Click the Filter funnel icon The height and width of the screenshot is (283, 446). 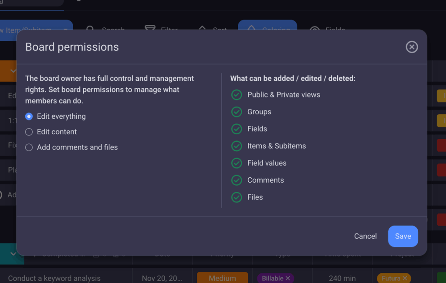[150, 29]
